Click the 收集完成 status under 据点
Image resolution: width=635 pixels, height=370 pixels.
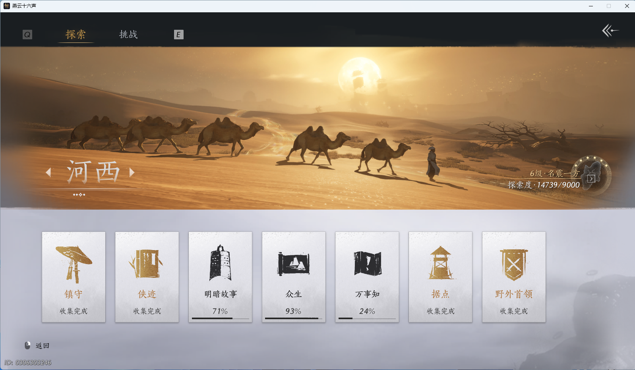click(x=441, y=311)
